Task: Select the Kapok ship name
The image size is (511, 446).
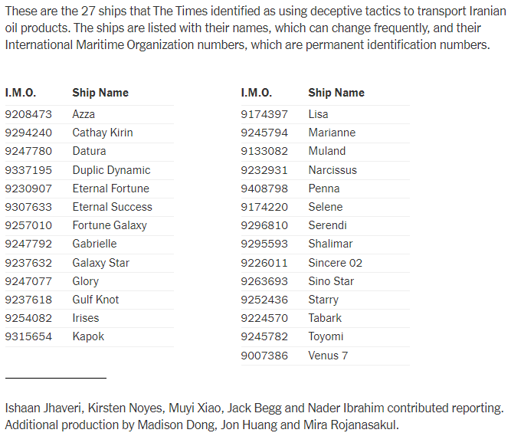Action: (88, 336)
